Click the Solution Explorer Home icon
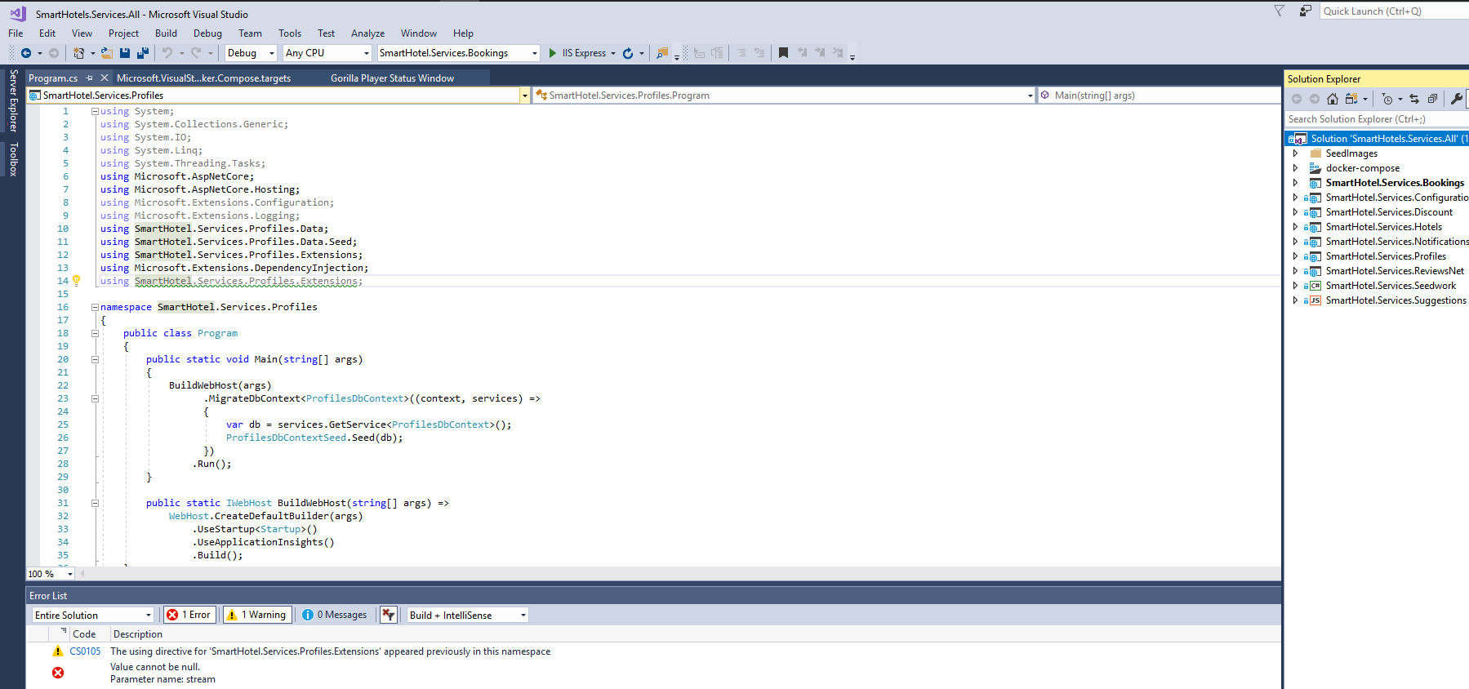This screenshot has width=1469, height=689. [1333, 99]
